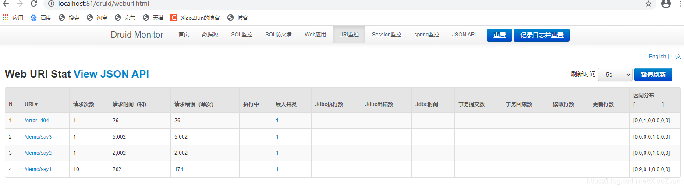
Task: Open the 刷新时间 5s dropdown
Action: pos(615,75)
